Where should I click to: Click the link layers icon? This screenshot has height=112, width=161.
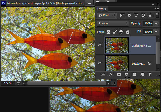point(103,74)
